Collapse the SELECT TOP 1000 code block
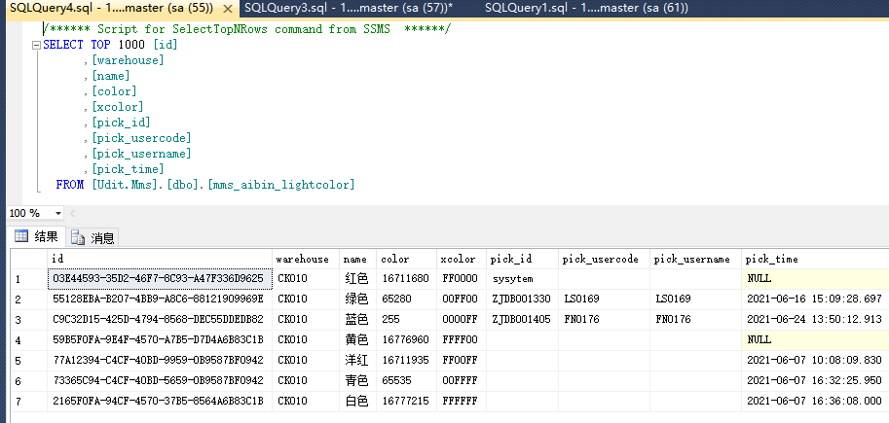This screenshot has height=423, width=889. (36, 45)
